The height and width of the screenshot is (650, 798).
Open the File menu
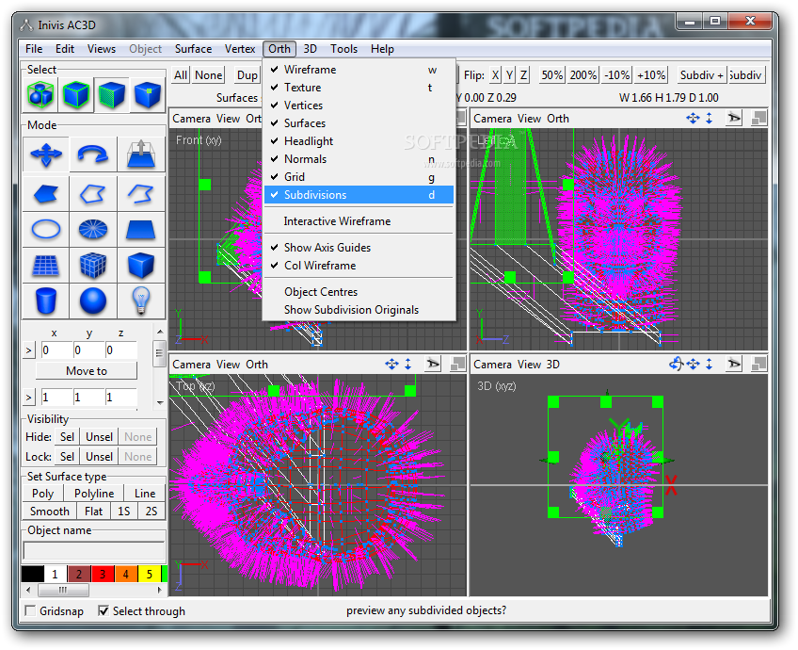pos(34,49)
